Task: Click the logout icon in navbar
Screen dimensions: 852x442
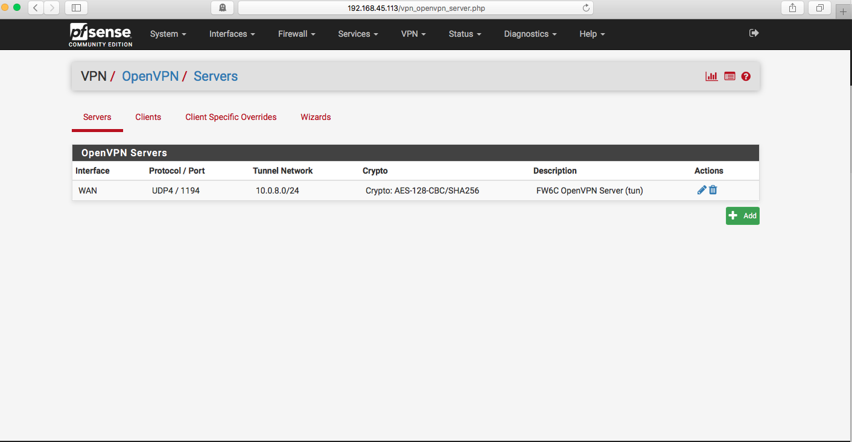Action: [754, 33]
